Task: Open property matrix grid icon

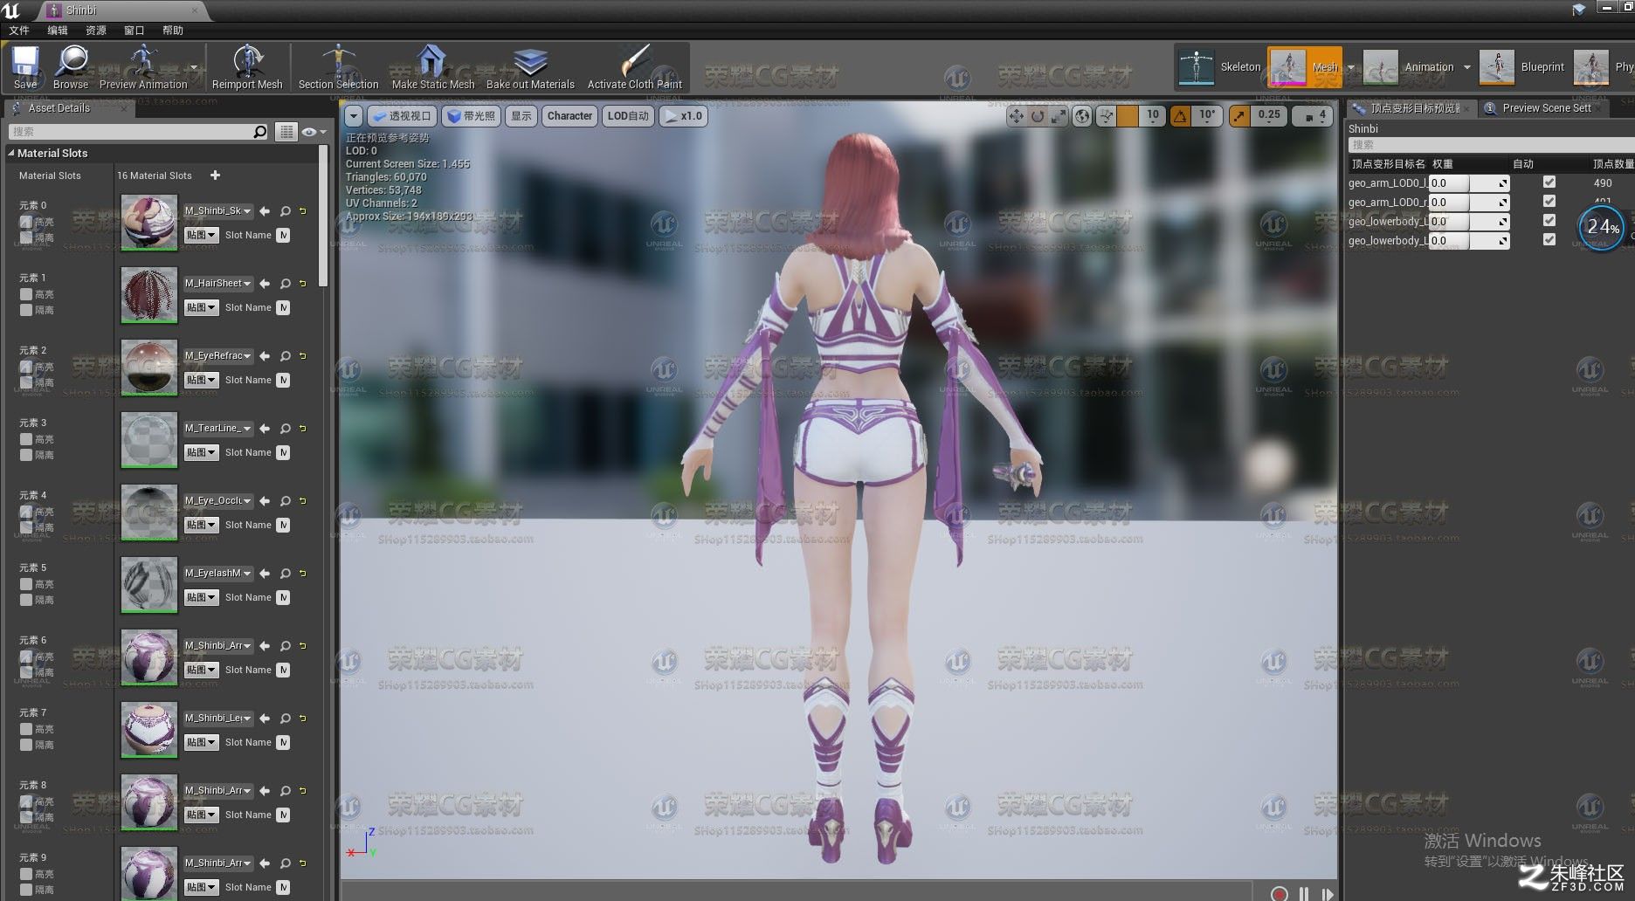Action: pos(286,132)
